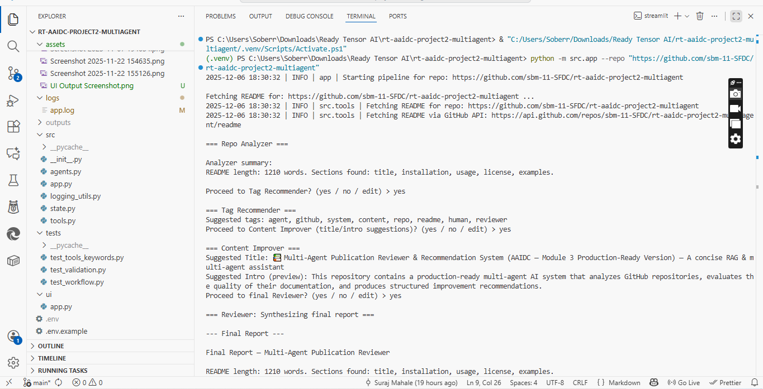Click the main* branch indicator
This screenshot has height=389, width=763.
point(37,383)
